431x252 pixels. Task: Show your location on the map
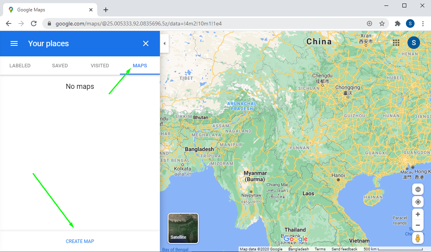(x=418, y=202)
